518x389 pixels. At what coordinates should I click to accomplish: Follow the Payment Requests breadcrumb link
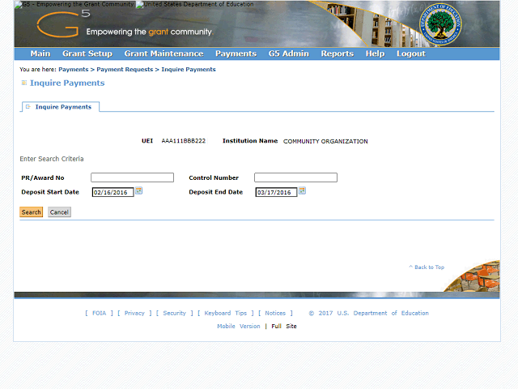(x=125, y=70)
